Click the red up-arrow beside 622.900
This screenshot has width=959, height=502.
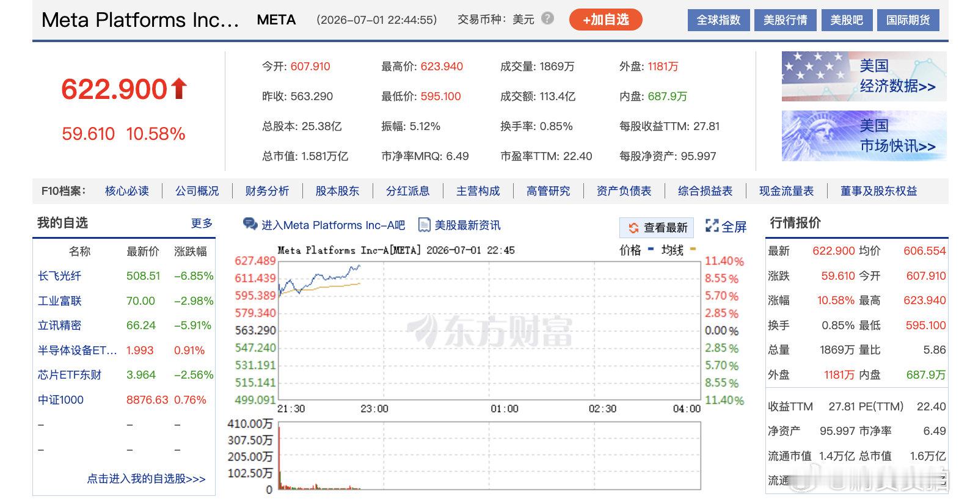[x=178, y=89]
